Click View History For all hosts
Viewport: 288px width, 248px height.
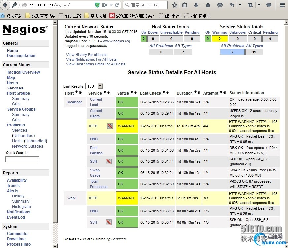pos(87,55)
